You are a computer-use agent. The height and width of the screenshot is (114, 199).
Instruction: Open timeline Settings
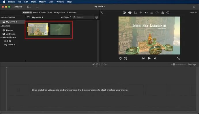[x=192, y=64]
